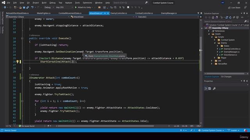Collapse the Execute method outlining box
Image resolution: width=250 pixels, height=140 pixels.
click(22, 38)
